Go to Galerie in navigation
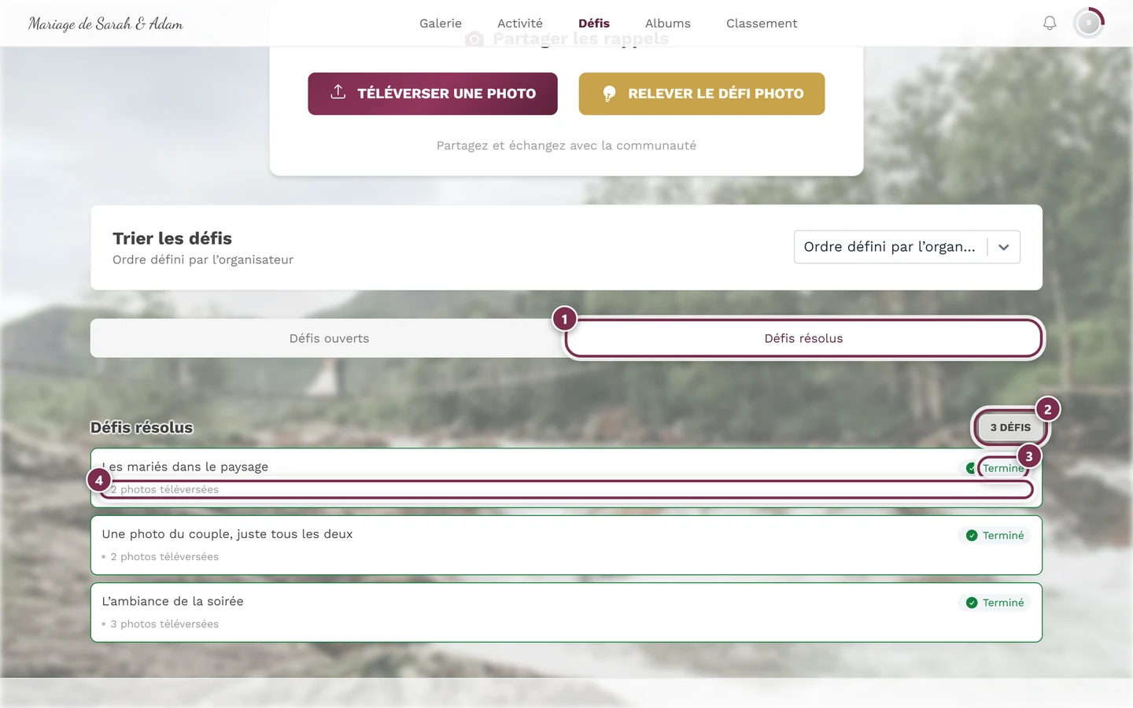The image size is (1133, 708). (441, 24)
